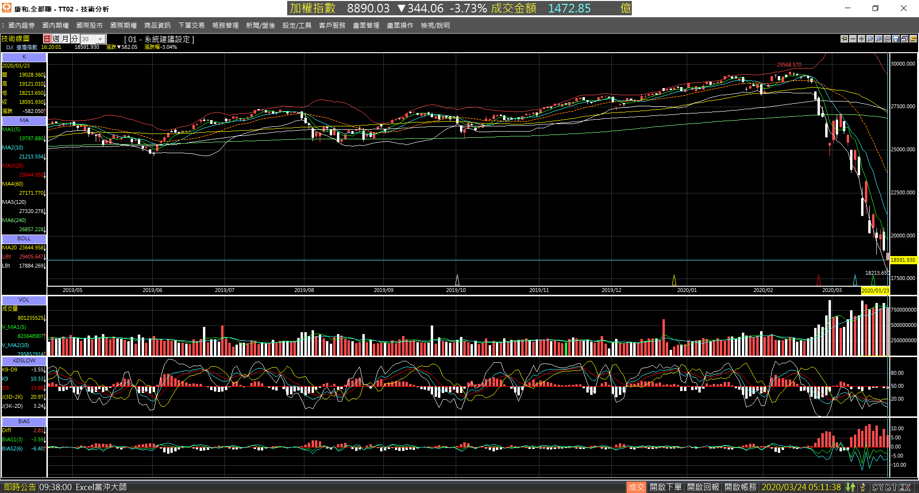Viewport: 919px width, 493px height.
Task: Click the BIAS1(3) value label
Action: tap(12, 440)
